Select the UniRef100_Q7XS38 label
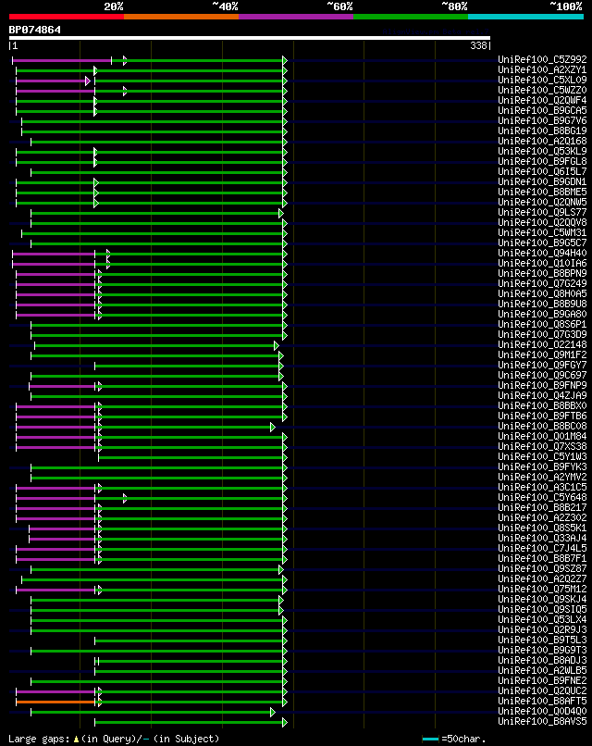592x746 pixels. pyautogui.click(x=542, y=447)
